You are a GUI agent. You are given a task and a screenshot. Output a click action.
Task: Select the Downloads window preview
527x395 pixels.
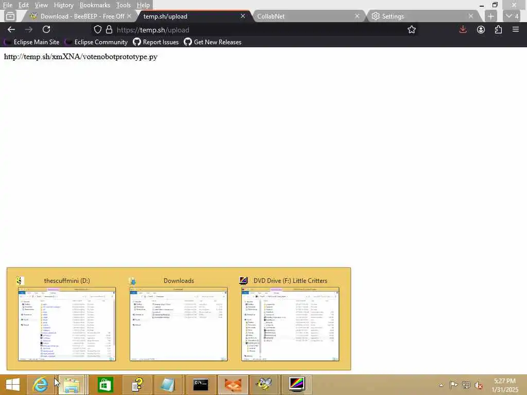179,319
